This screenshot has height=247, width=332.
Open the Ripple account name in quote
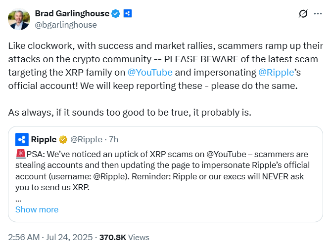point(44,139)
